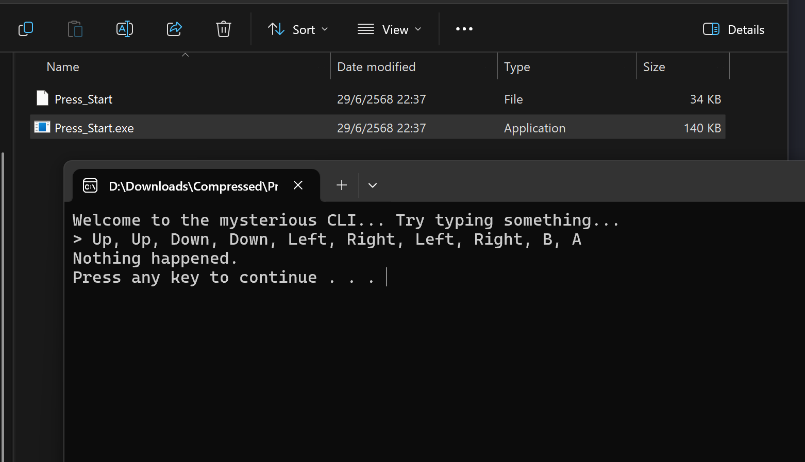Click the Type column header

pyautogui.click(x=517, y=67)
